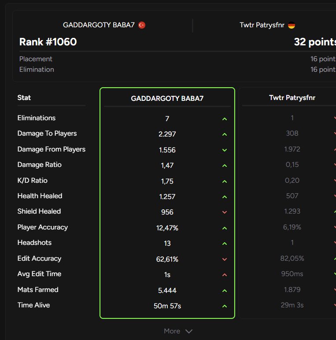
Task: Click the Damage To Players label
Action: pos(47,133)
